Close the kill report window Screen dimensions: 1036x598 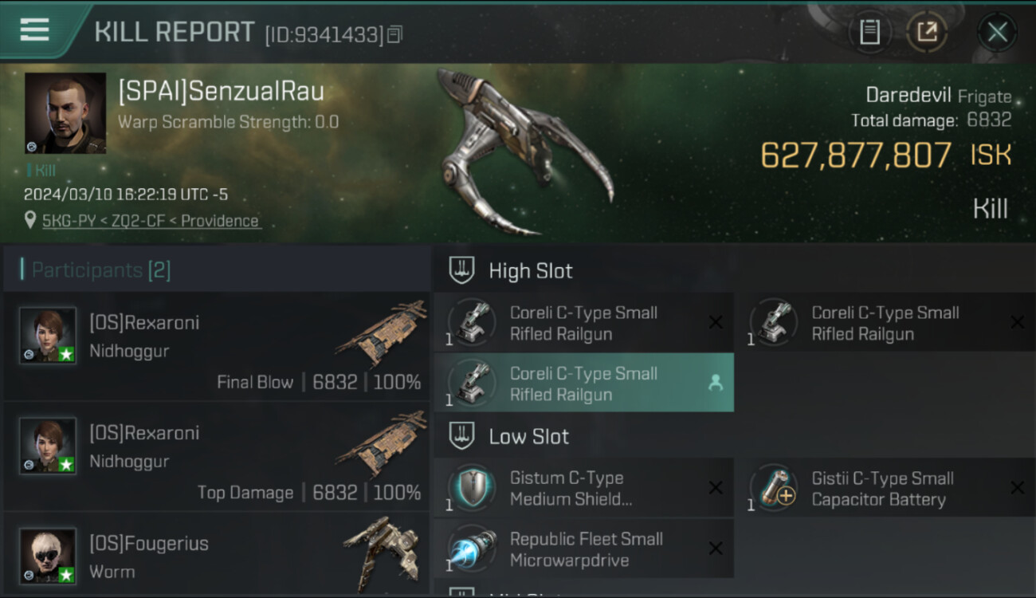pos(997,33)
